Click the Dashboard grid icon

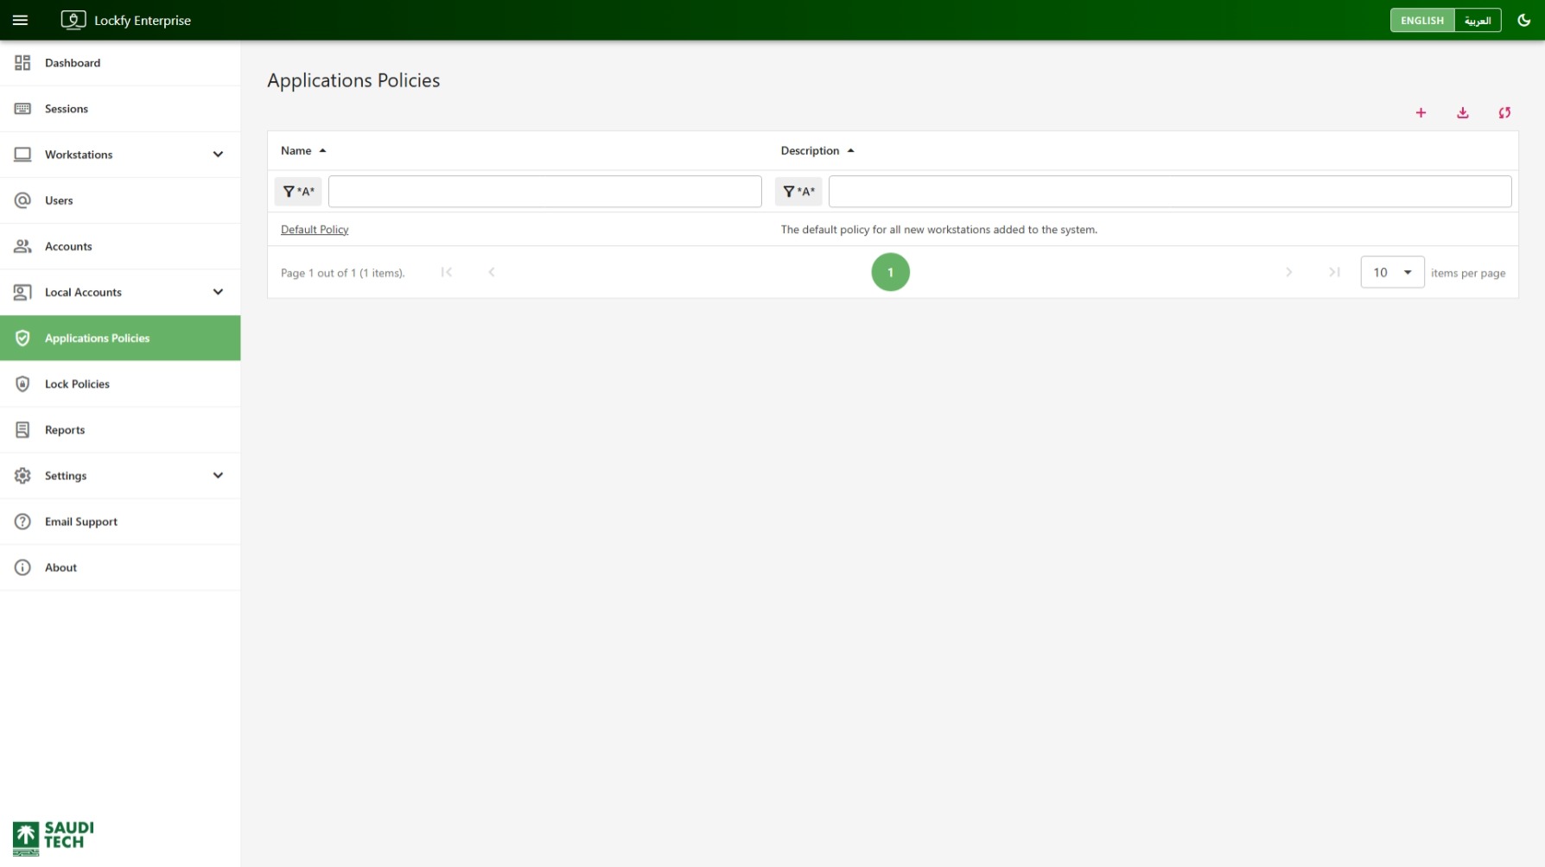[22, 63]
